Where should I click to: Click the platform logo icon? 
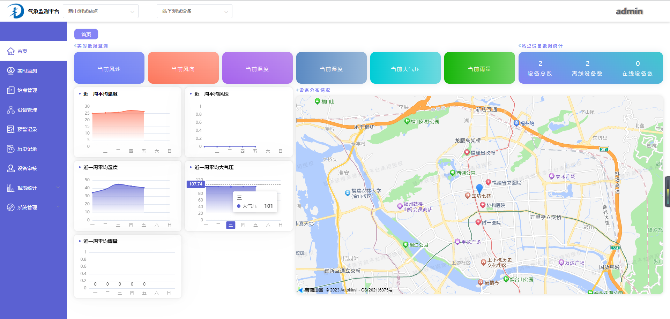15,11
